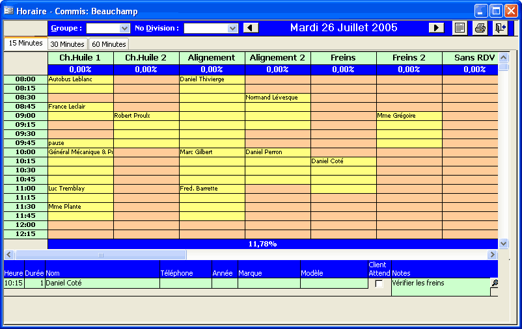
Task: Click the Freins 2 column header
Action: [x=409, y=58]
